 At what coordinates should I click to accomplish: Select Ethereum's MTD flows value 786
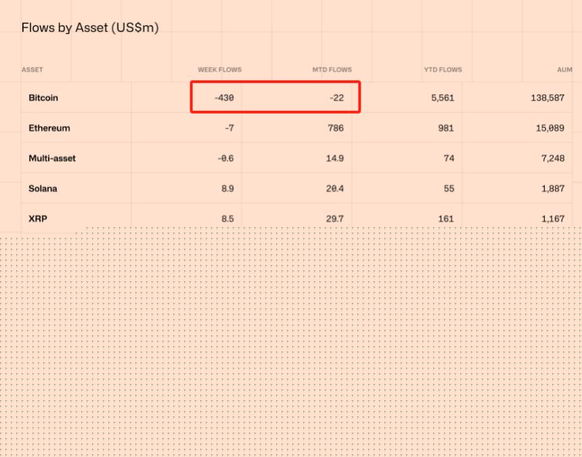pos(335,128)
